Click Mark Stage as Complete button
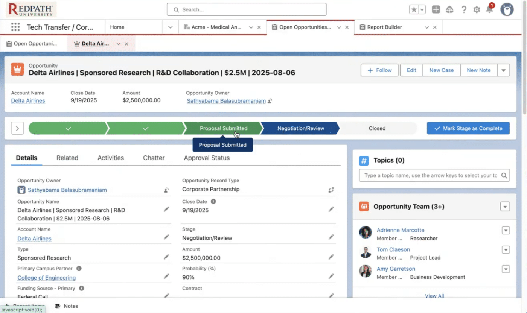527x313 pixels. tap(468, 128)
